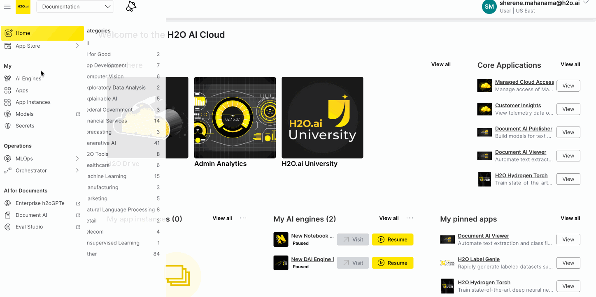View the pinned H2O Label Genie app
596x297 pixels.
click(568, 263)
